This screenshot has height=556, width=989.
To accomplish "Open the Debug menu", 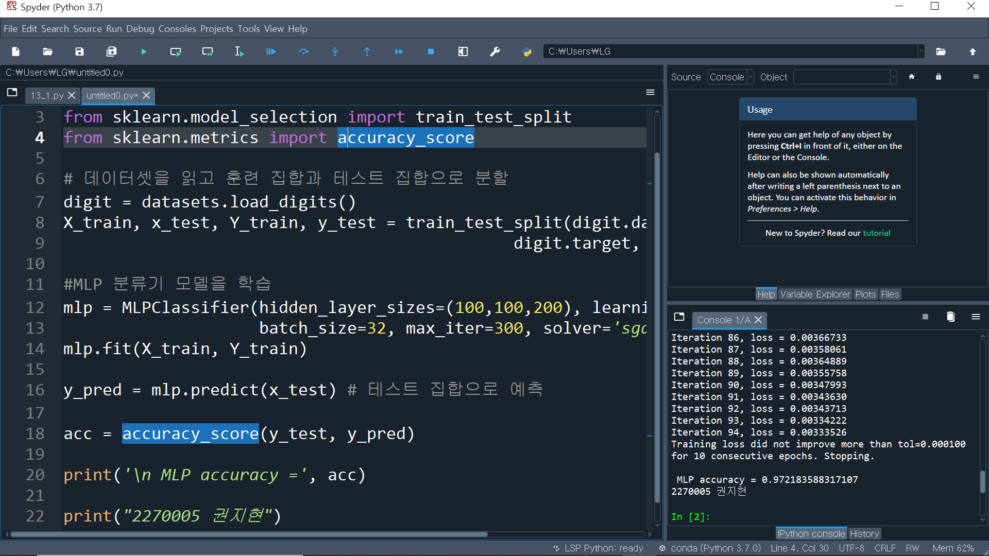I will coord(140,29).
